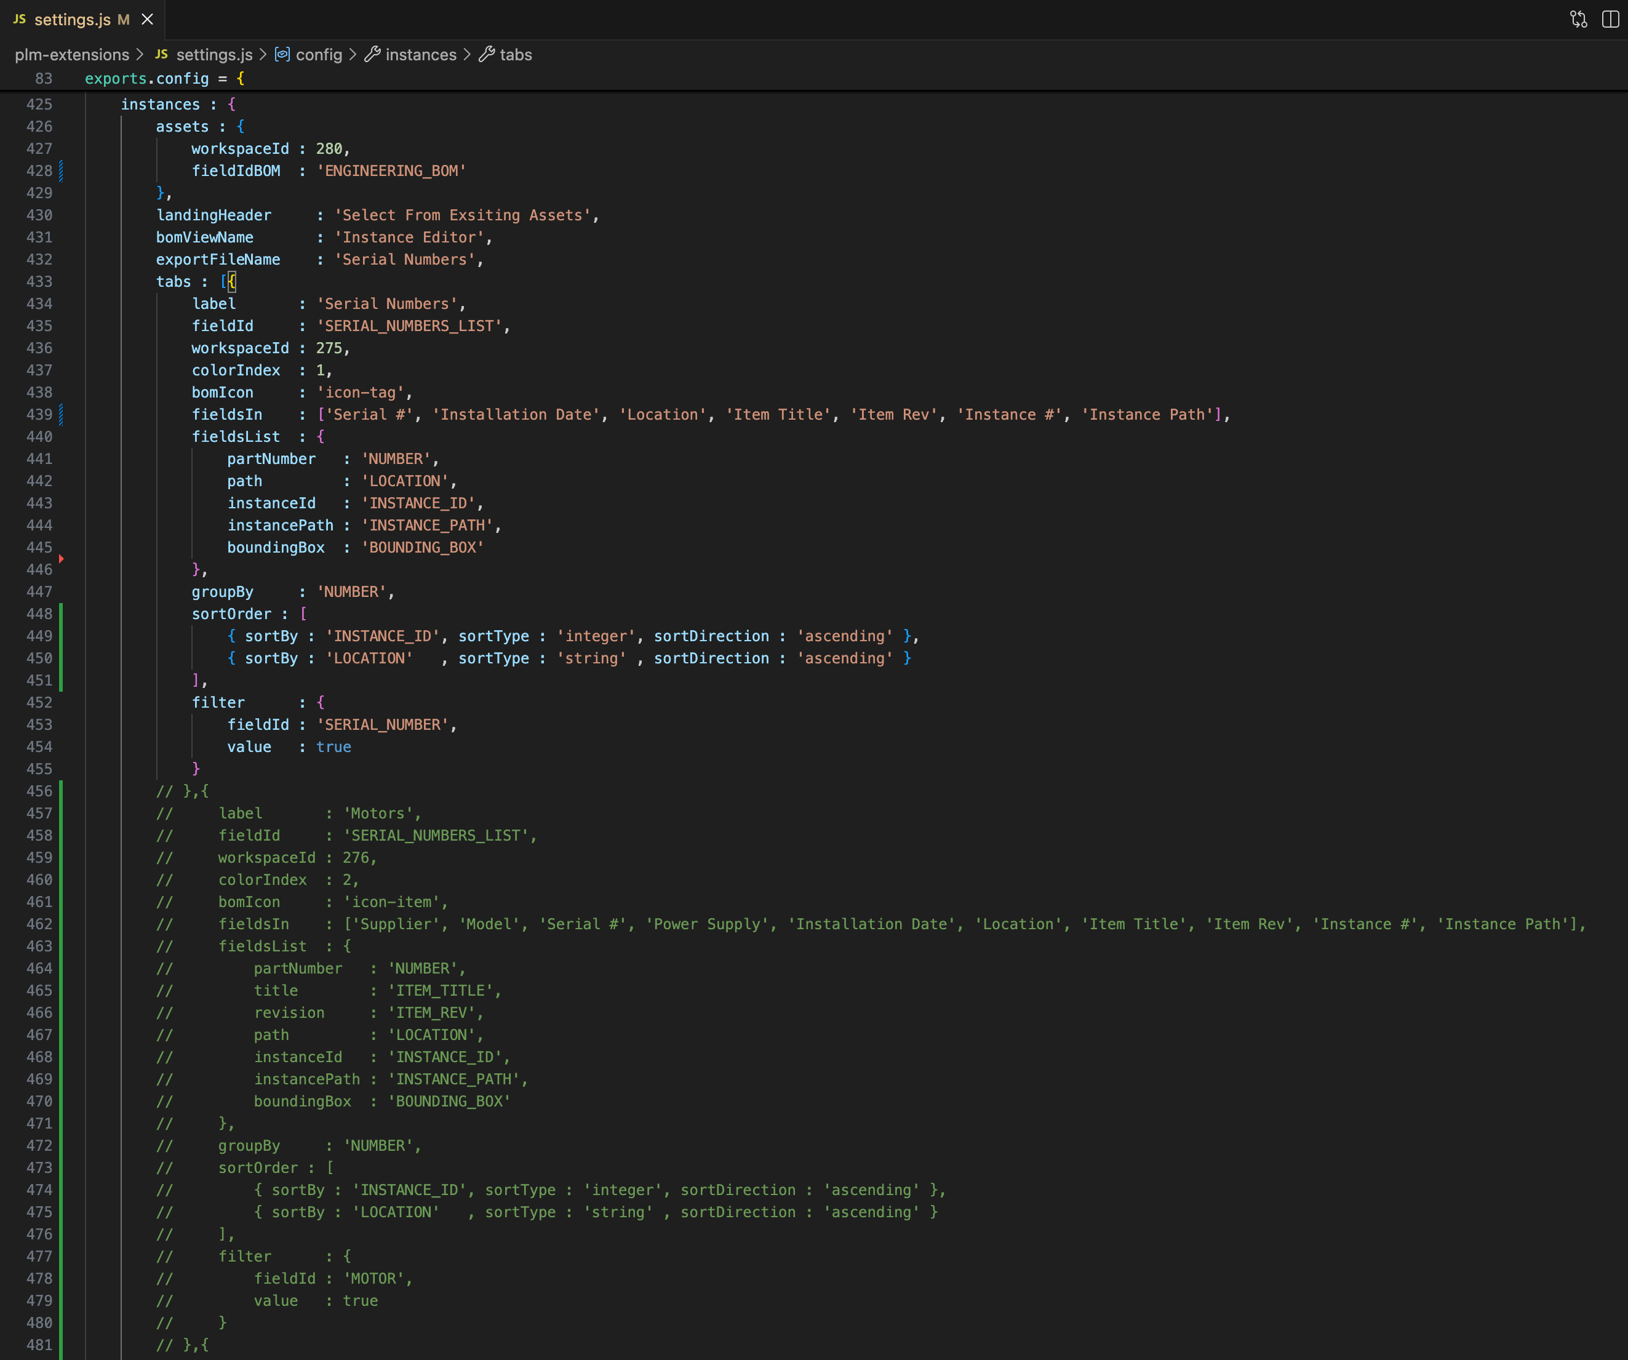Select line number 433
This screenshot has height=1360, width=1628.
(x=39, y=281)
